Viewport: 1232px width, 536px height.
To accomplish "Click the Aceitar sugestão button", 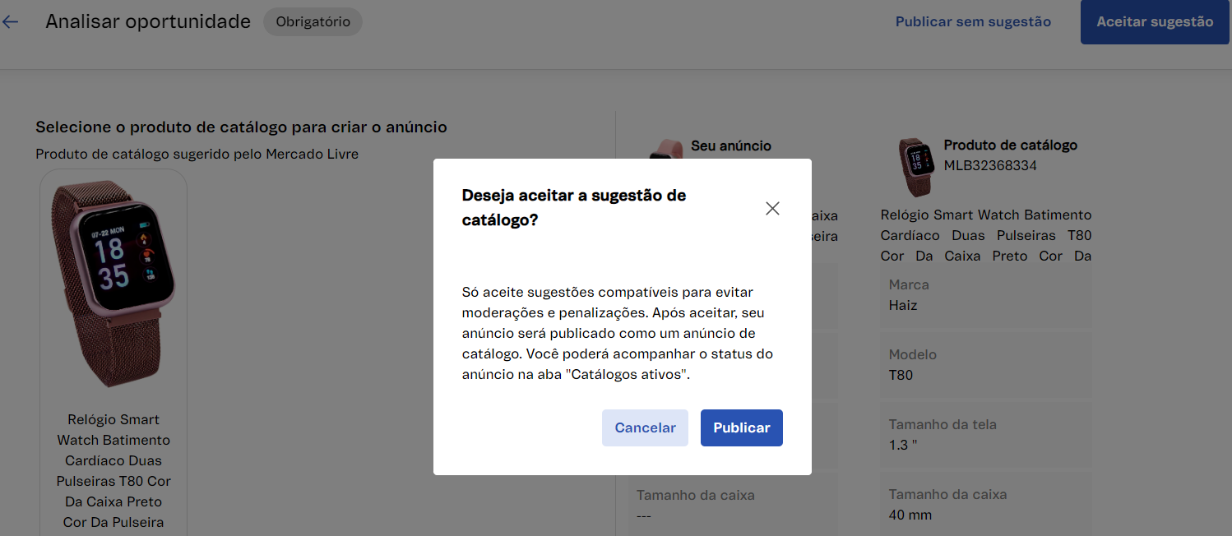I will 1154,22.
